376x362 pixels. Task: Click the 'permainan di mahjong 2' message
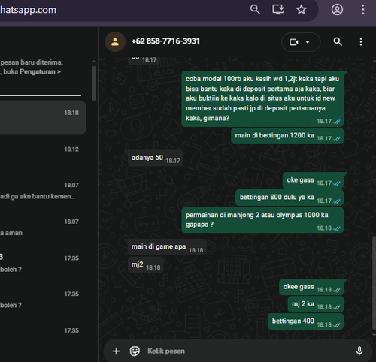(262, 220)
